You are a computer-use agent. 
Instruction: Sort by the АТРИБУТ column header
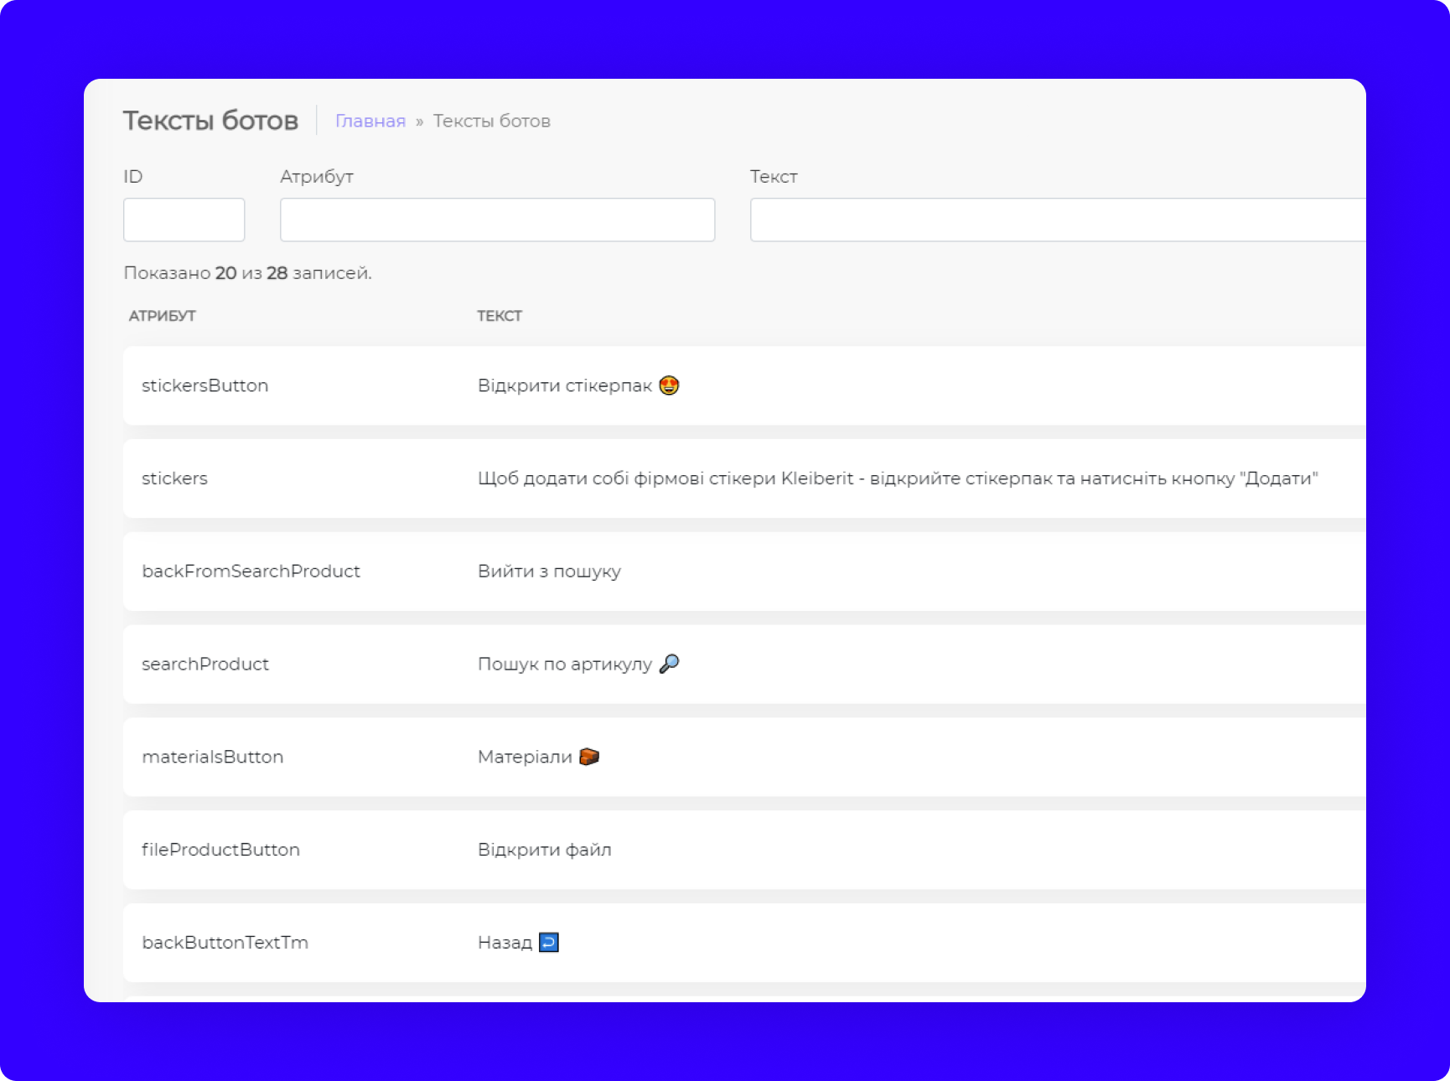[162, 316]
